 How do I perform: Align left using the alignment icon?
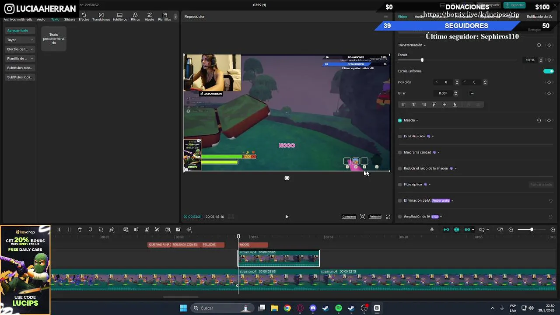(x=403, y=105)
